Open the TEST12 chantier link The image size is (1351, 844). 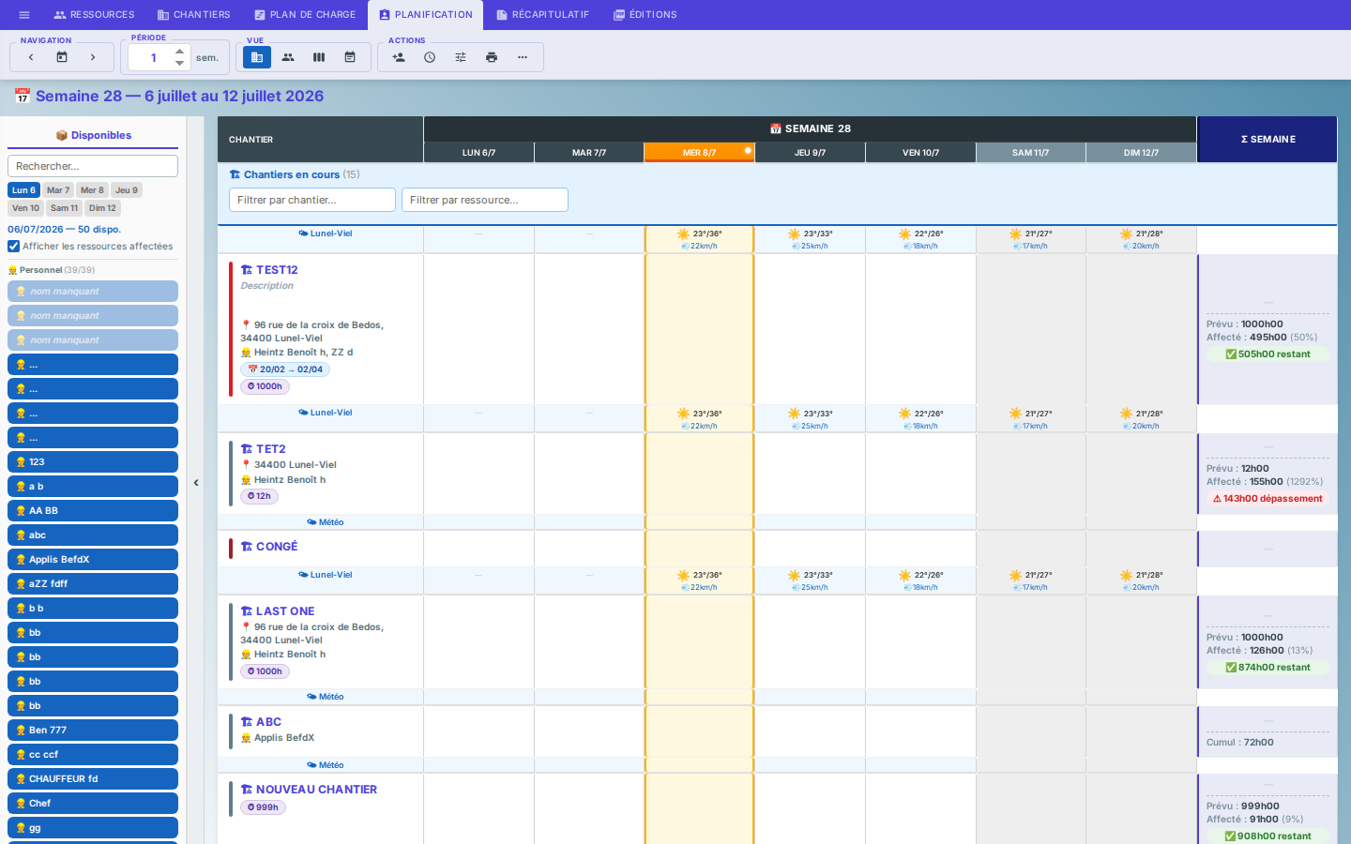[277, 270]
